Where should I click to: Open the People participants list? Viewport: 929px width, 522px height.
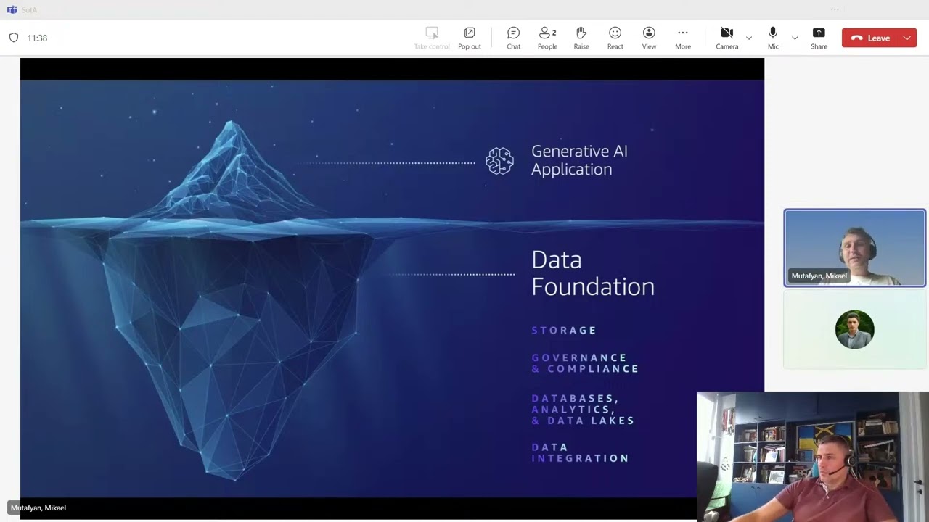(x=547, y=38)
